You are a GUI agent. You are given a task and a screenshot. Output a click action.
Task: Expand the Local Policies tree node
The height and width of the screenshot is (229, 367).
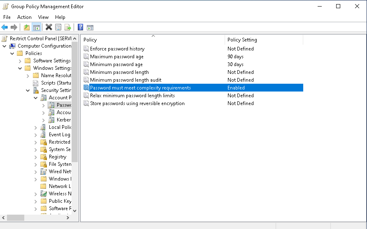pos(36,127)
